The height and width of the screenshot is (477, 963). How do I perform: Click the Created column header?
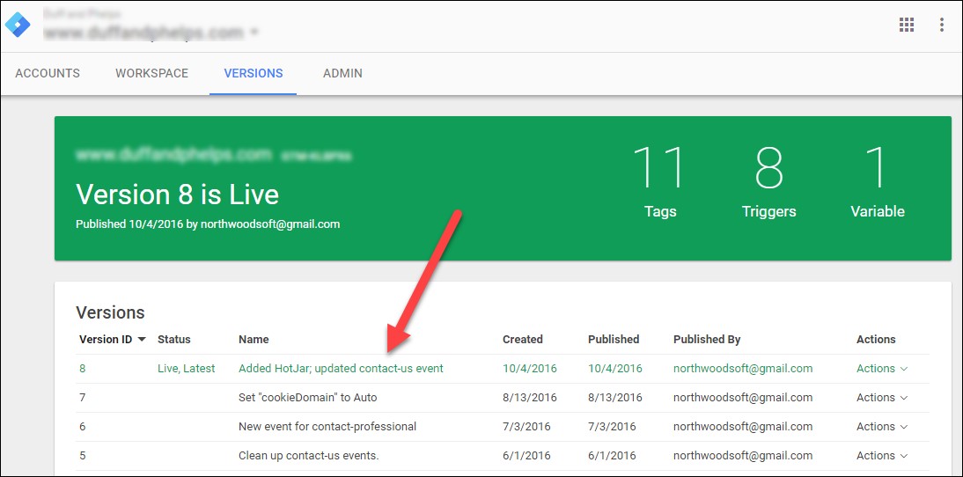523,339
